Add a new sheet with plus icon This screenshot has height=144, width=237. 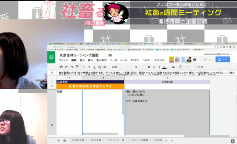coord(59,140)
